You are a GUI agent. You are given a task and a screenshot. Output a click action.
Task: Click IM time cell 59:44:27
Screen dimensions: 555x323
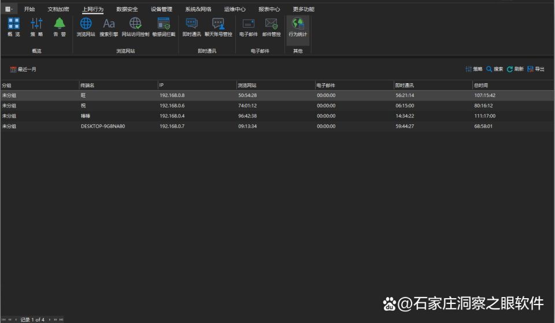tap(405, 126)
